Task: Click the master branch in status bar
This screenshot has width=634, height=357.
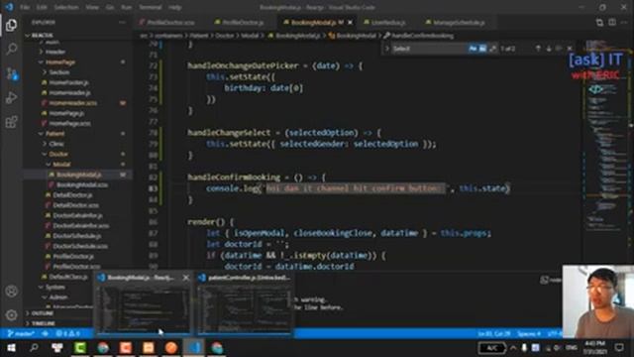Action: click(21, 334)
